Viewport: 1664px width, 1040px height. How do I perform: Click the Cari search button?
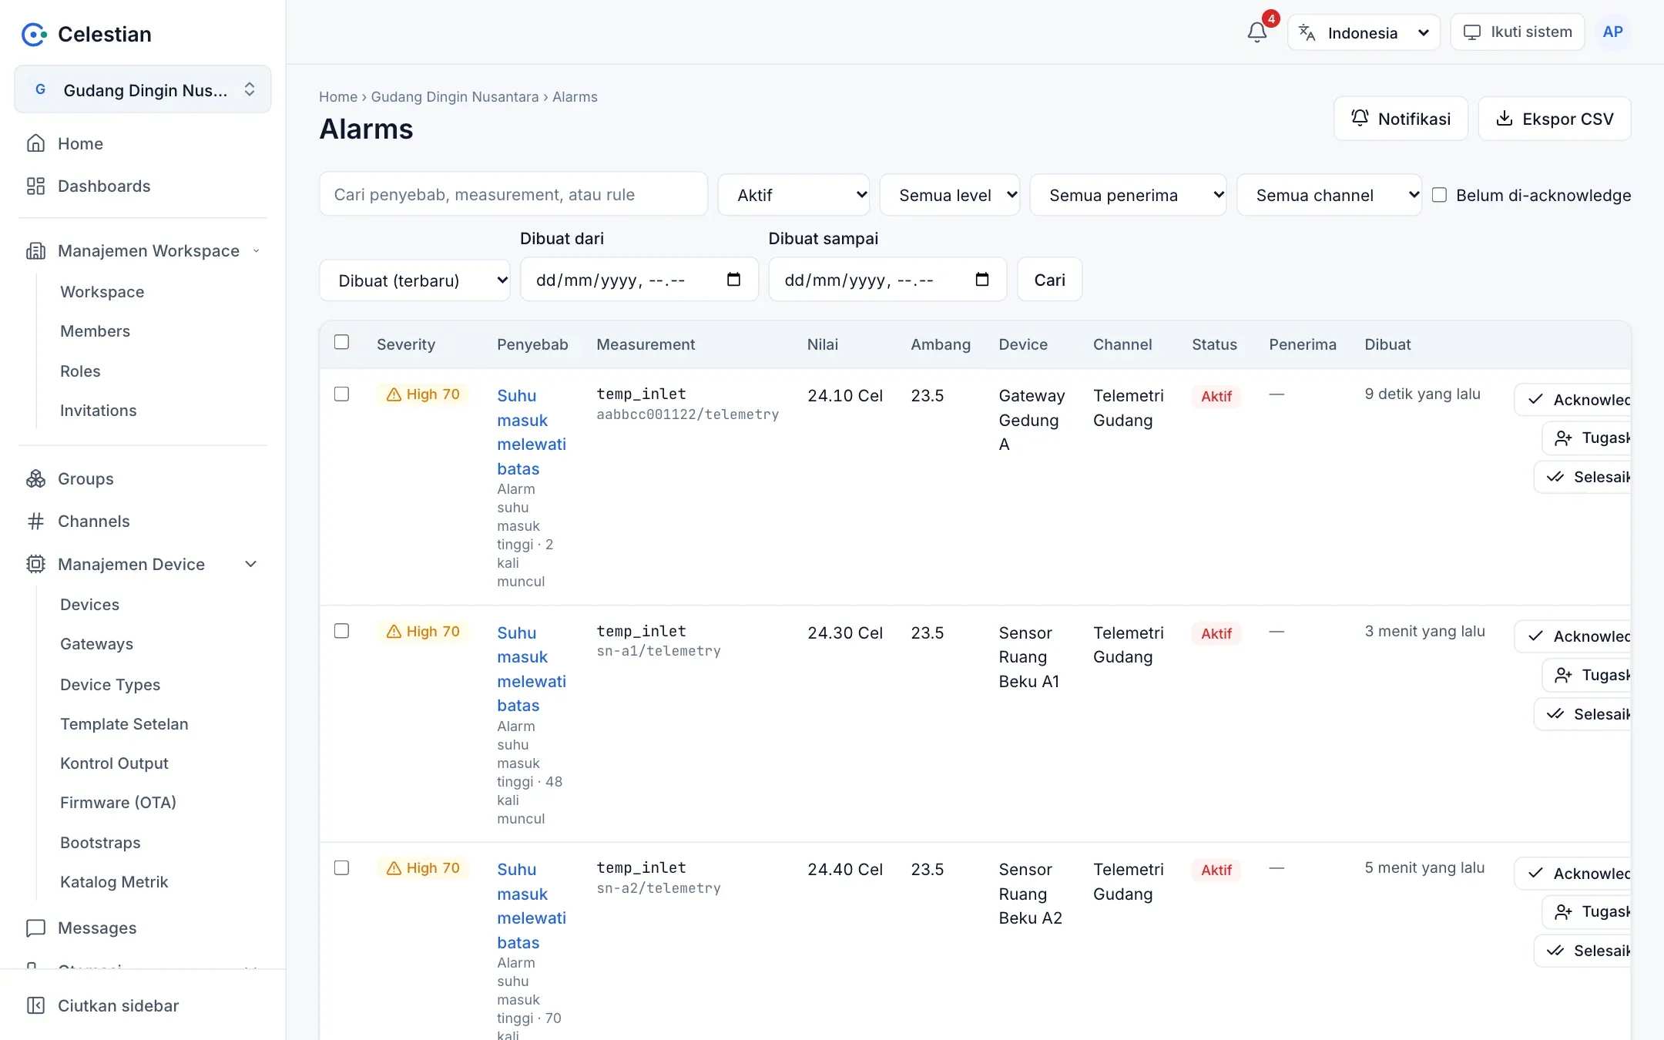[x=1049, y=280]
